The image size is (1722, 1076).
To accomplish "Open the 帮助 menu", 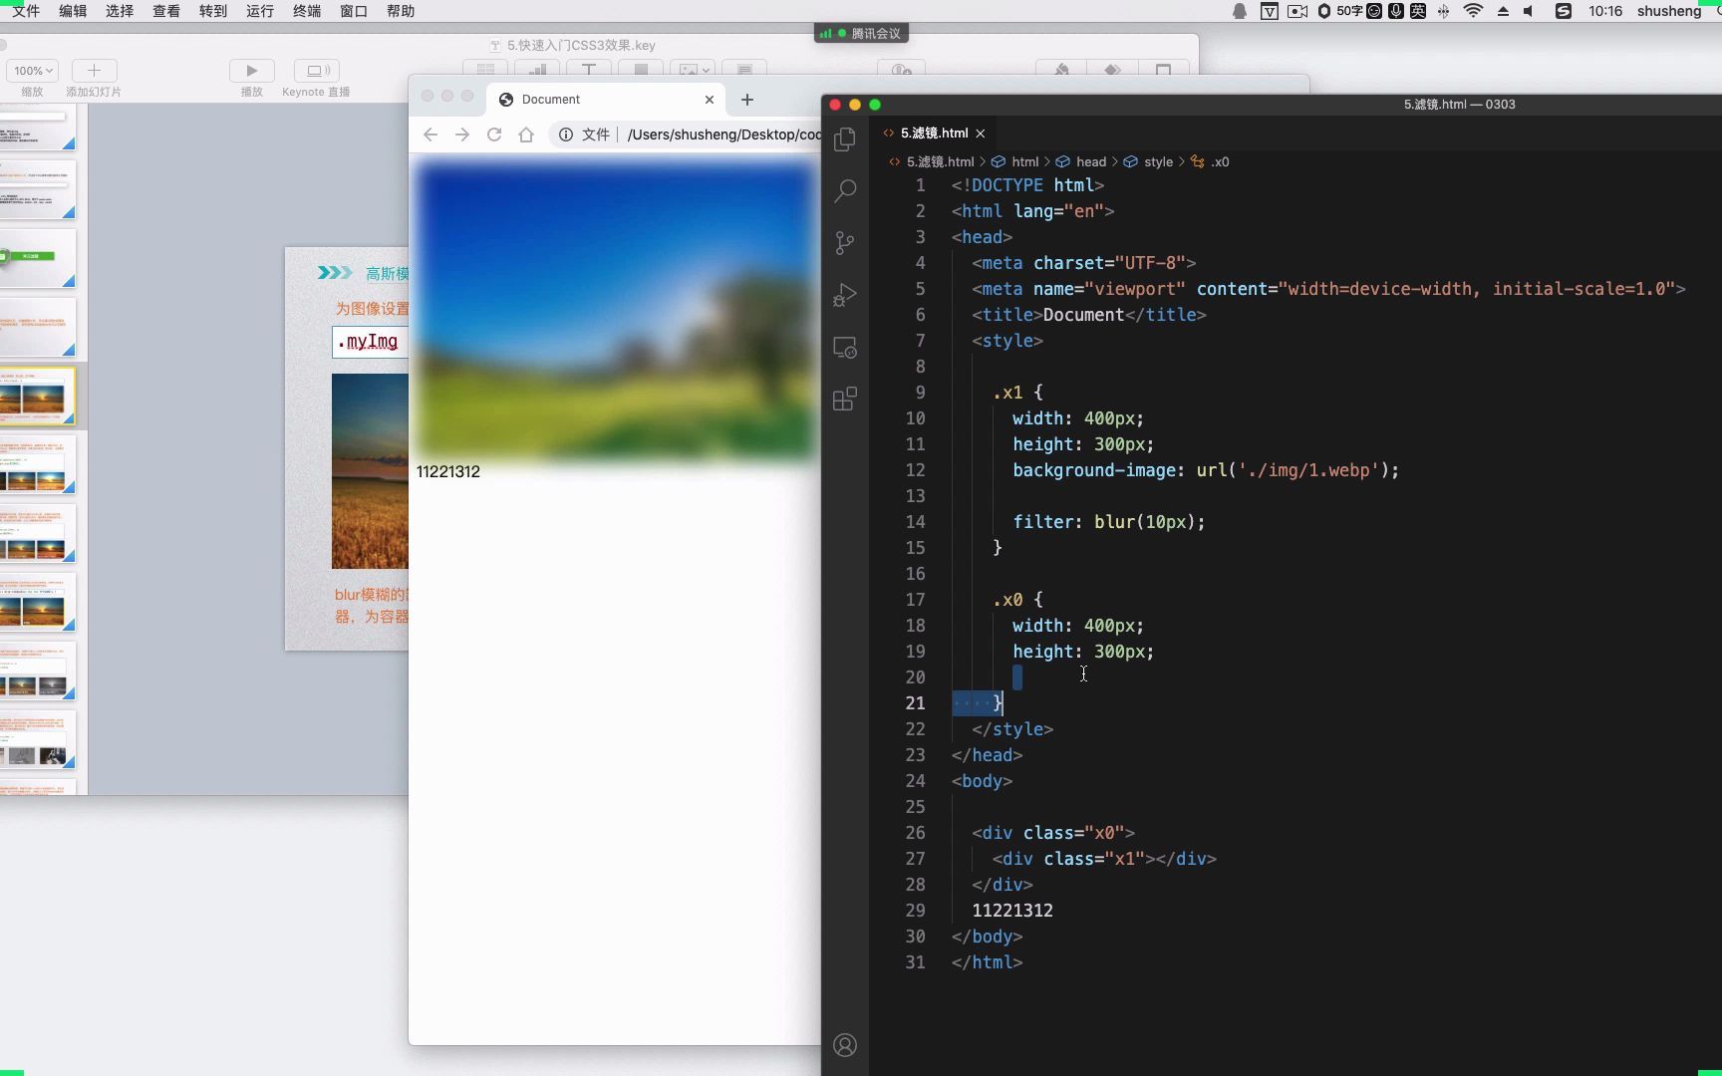I will [x=401, y=11].
